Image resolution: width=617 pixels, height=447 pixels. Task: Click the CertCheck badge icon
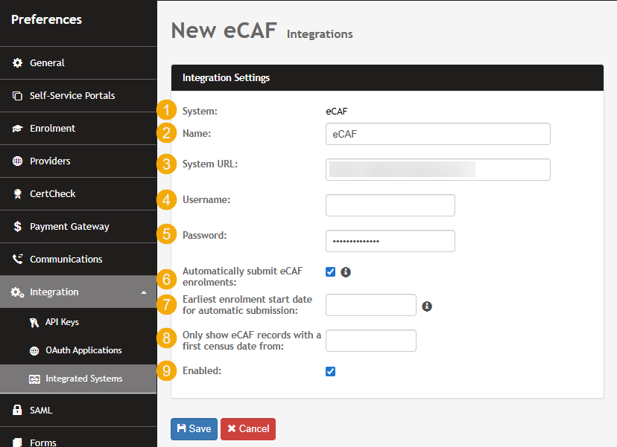(x=18, y=194)
